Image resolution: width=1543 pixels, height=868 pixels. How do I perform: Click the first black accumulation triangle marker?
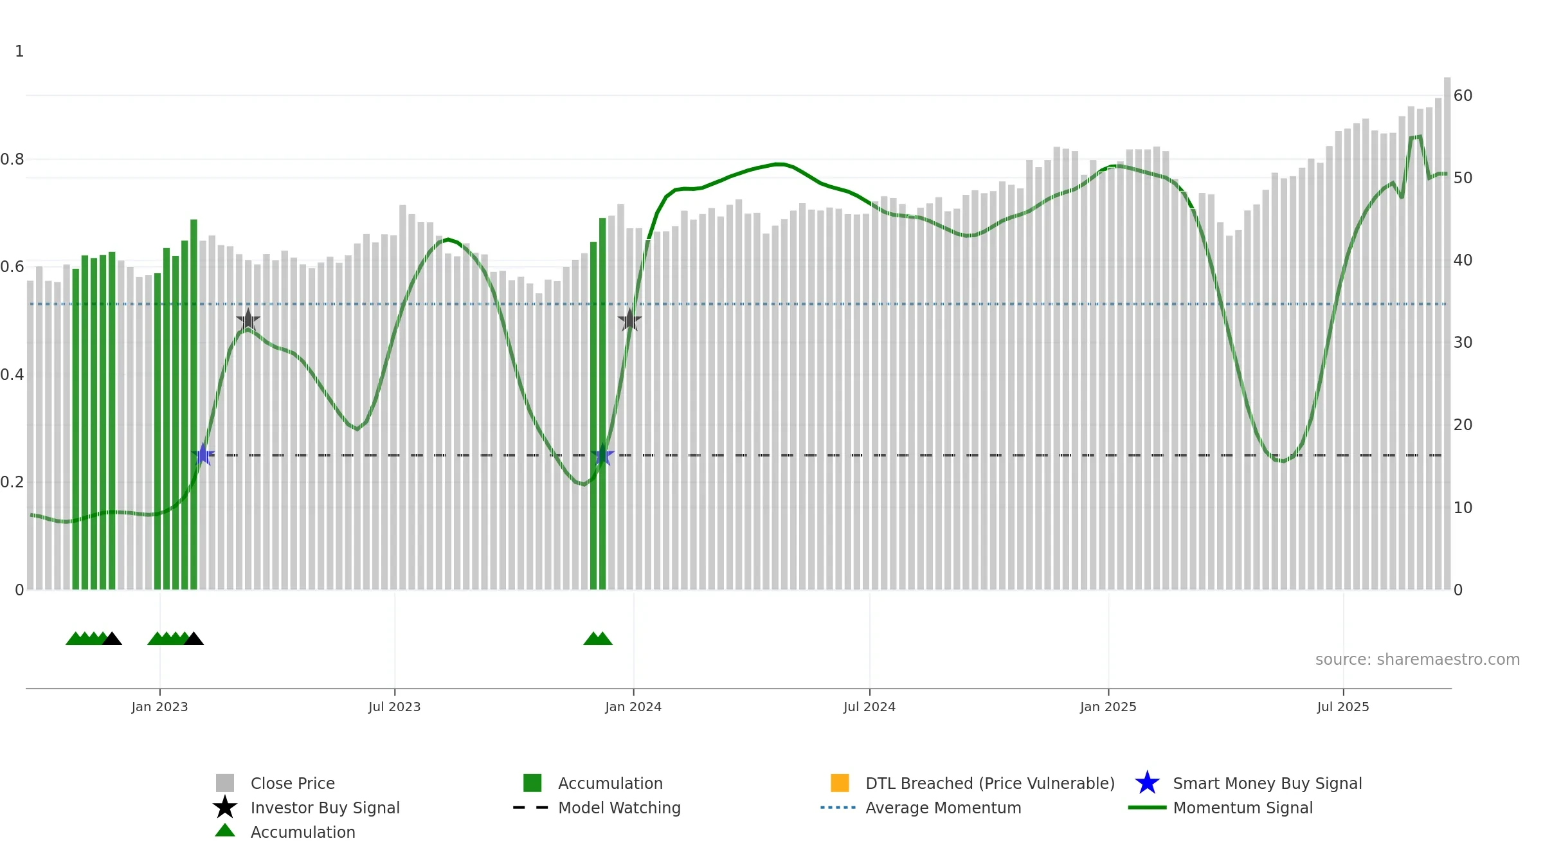click(x=112, y=639)
